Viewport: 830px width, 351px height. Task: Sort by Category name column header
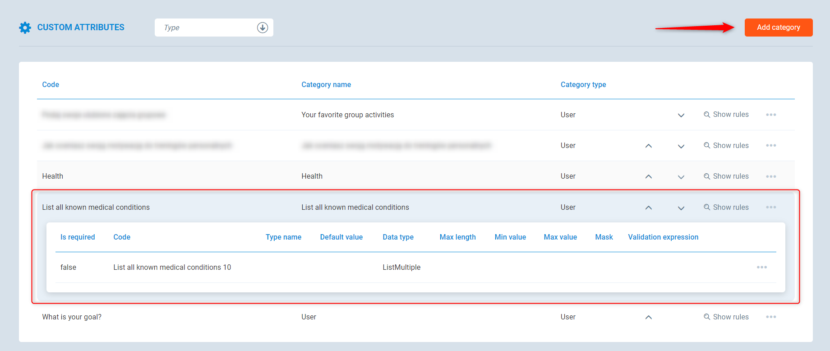pyautogui.click(x=326, y=85)
